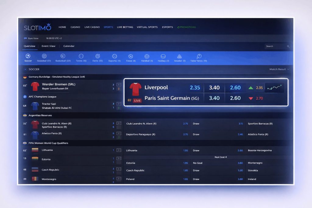312x208 pixels.
Task: Open stats icon for Werder Bremen match
Action: click(119, 85)
